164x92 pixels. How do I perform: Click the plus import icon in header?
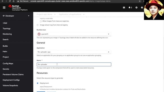point(136,7)
